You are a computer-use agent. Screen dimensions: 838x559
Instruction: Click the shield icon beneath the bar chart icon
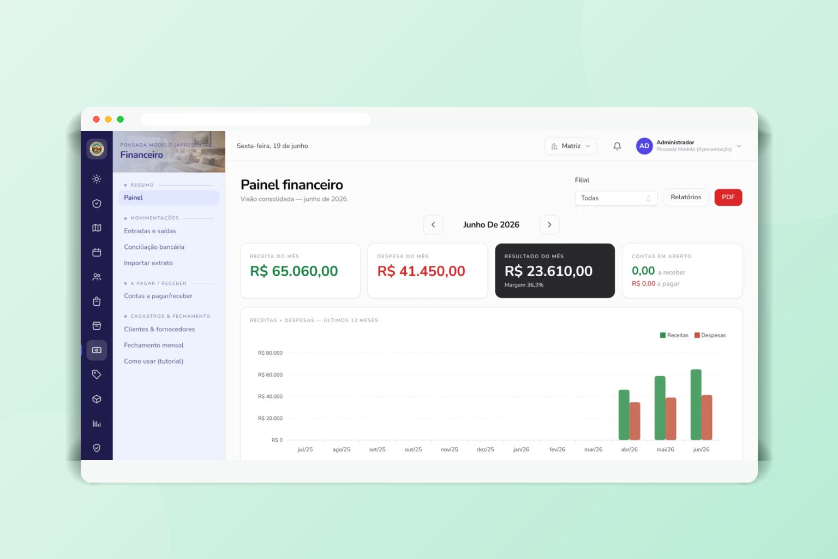pos(97,448)
